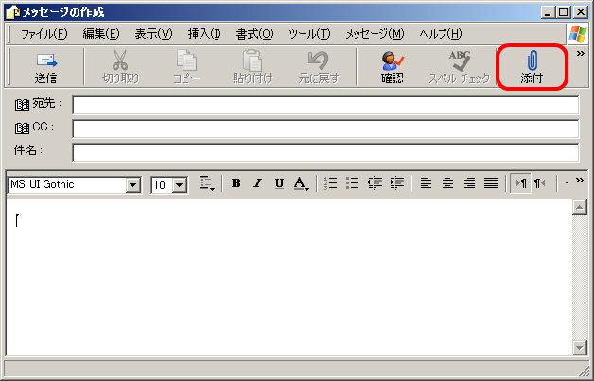This screenshot has height=381, width=594.
Task: Open the 宛先 address book icon
Action: (x=22, y=105)
